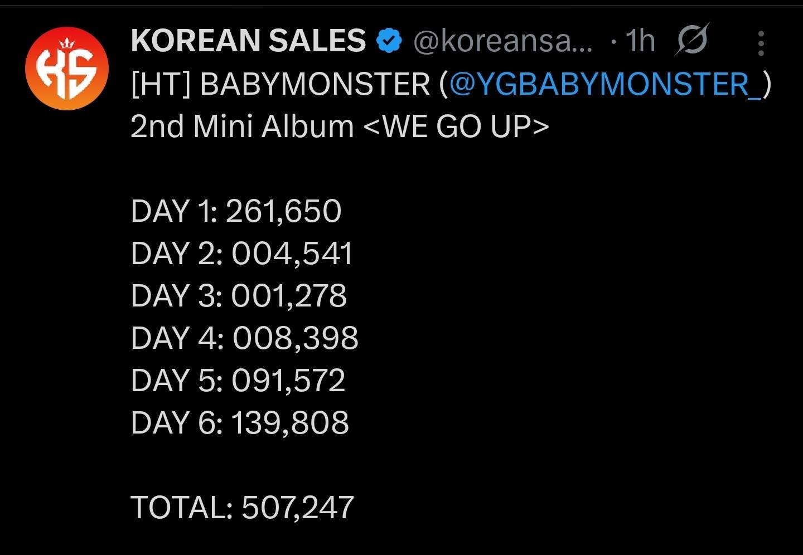Click the DAY 4: 008,398 line

pyautogui.click(x=244, y=338)
